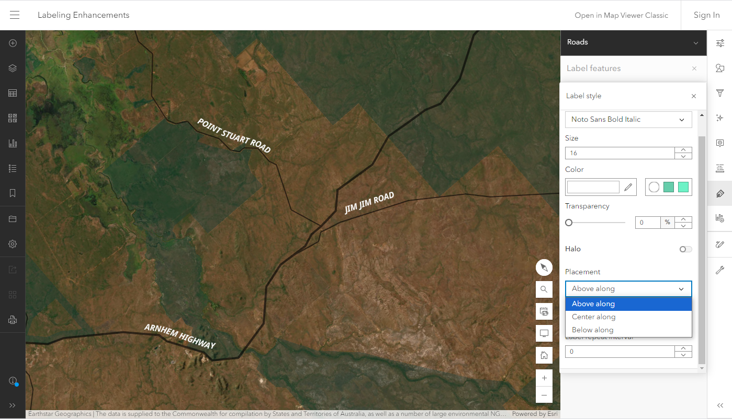Open in Map Viewer Classic
Viewport: 732px width, 419px height.
point(621,15)
